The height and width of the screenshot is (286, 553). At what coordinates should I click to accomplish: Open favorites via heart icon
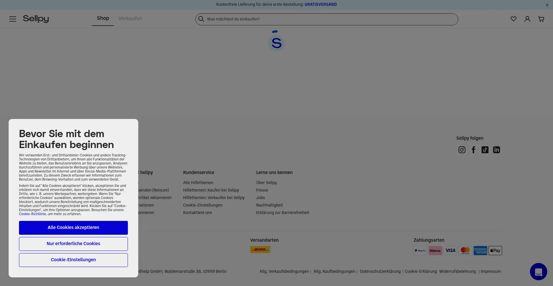click(513, 19)
